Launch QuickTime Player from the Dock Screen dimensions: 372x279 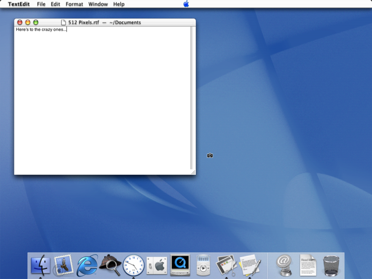180,265
